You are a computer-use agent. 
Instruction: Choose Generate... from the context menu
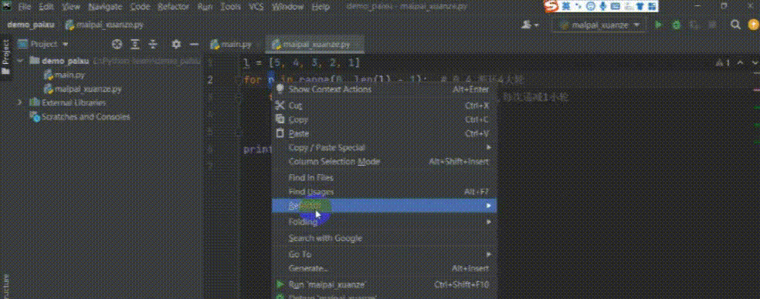(384, 268)
